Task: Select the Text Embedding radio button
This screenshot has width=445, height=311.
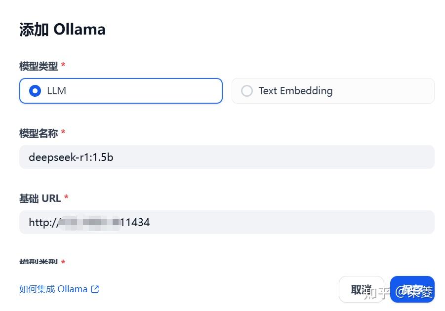Action: point(246,91)
